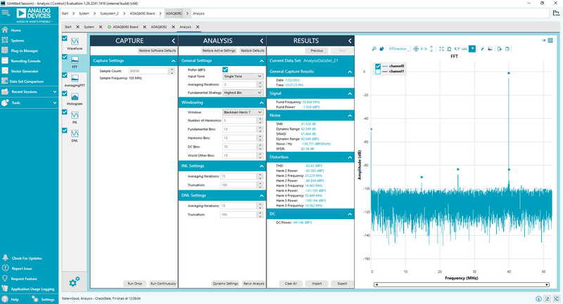Image resolution: width=563 pixels, height=304 pixels.
Task: Uncheck channel0 in the FFT legend
Action: point(379,66)
